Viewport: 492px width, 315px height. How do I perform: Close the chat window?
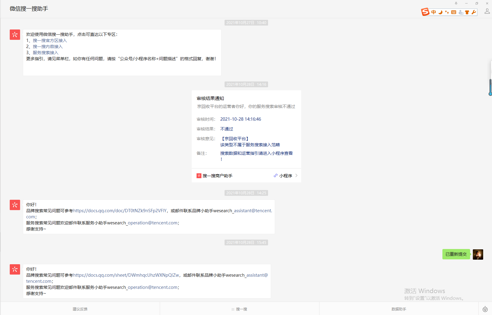pos(487,3)
